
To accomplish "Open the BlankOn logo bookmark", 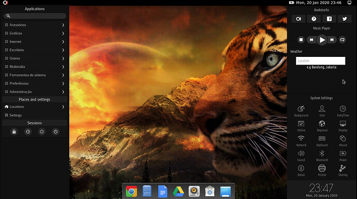I will tap(298, 19).
